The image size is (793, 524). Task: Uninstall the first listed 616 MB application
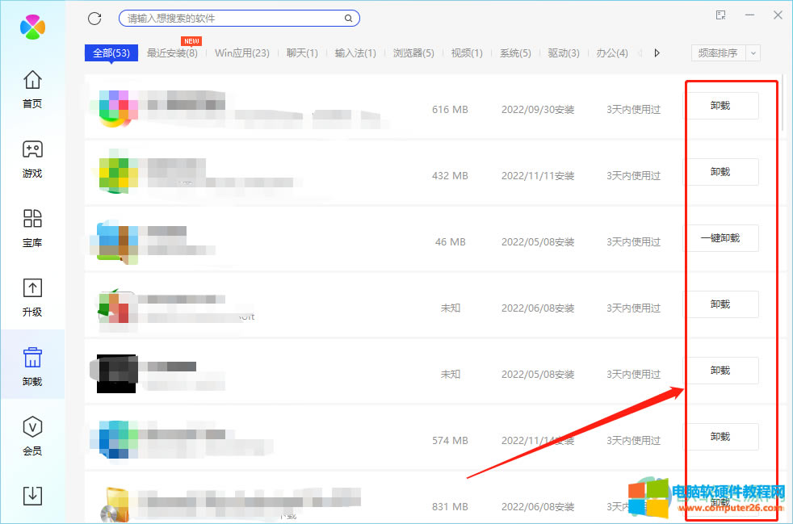[x=723, y=105]
